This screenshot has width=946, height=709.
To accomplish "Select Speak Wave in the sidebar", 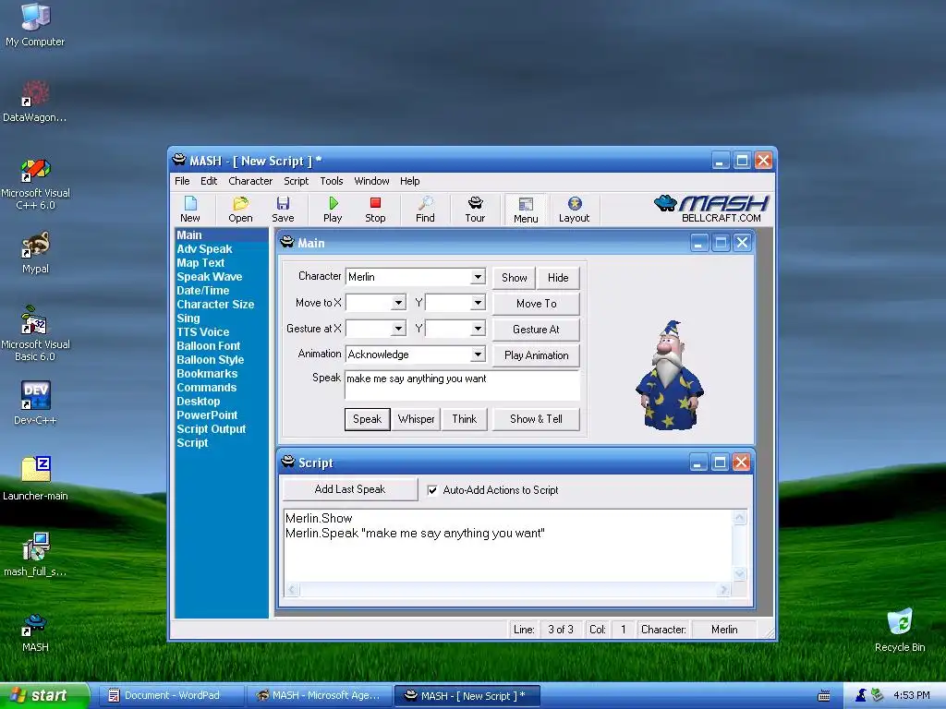I will point(210,277).
